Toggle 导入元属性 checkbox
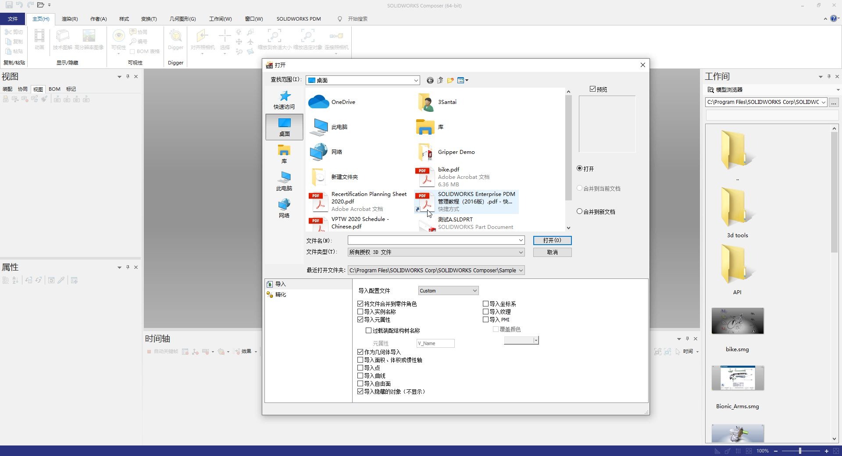This screenshot has width=842, height=456. (x=360, y=320)
